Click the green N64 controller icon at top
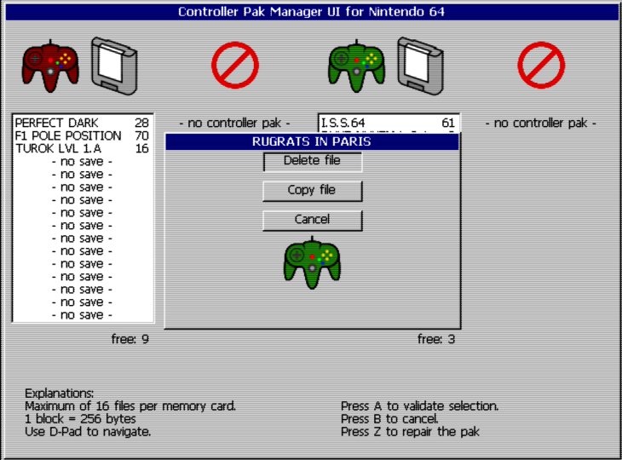 pos(357,66)
